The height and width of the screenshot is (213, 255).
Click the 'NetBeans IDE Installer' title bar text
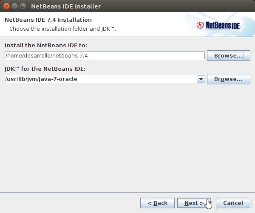point(66,6)
